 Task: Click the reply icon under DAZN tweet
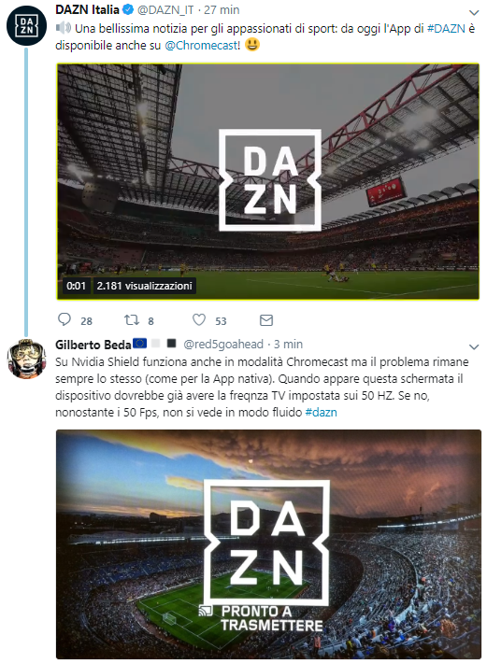[64, 319]
